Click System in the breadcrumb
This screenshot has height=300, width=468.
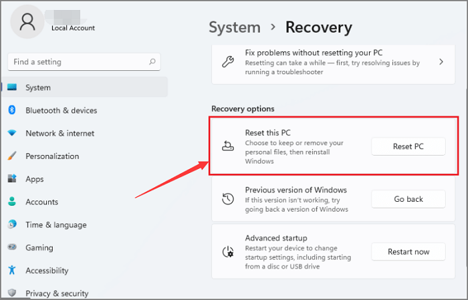point(235,27)
